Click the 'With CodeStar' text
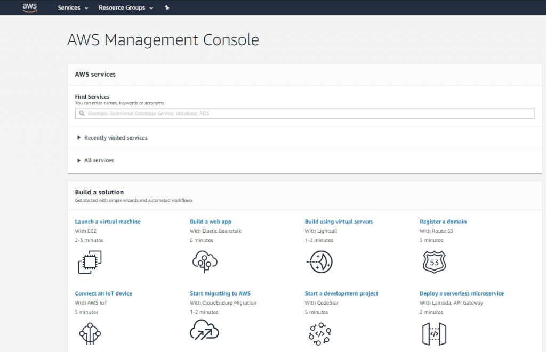This screenshot has height=352, width=546. 322,303
